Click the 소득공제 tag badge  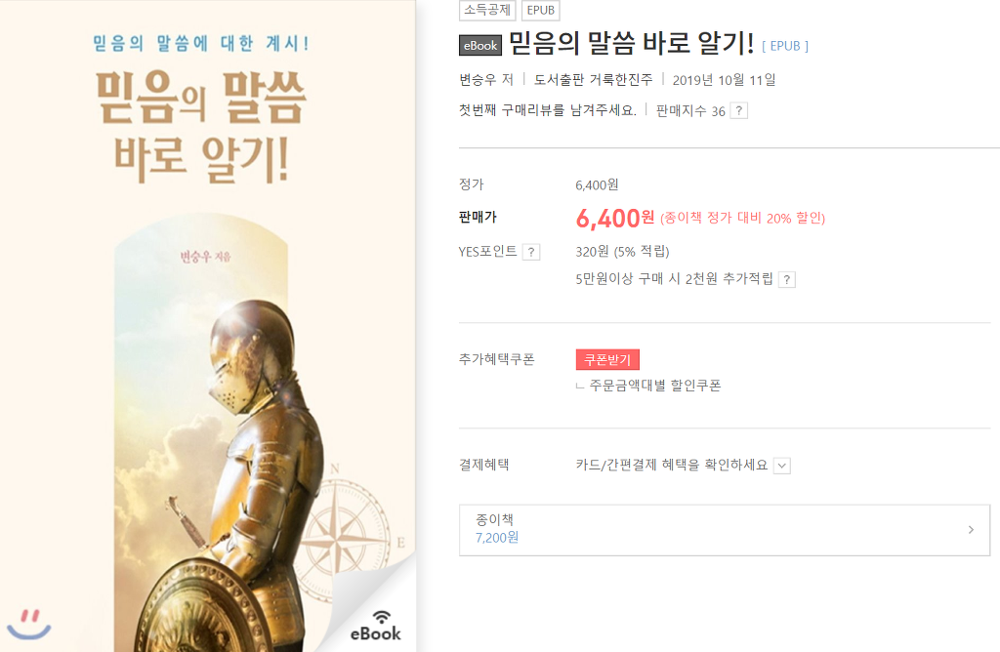487,10
